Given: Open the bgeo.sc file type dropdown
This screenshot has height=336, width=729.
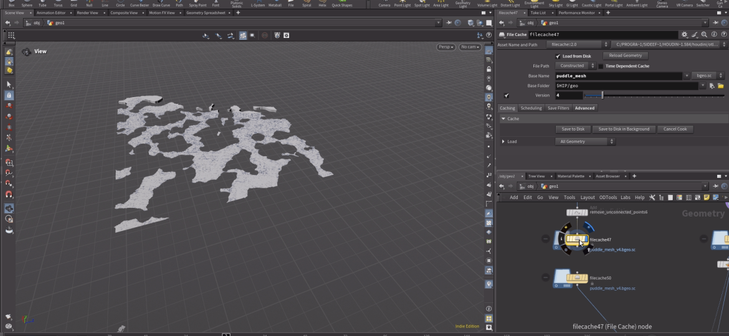Looking at the screenshot, I should 707,76.
